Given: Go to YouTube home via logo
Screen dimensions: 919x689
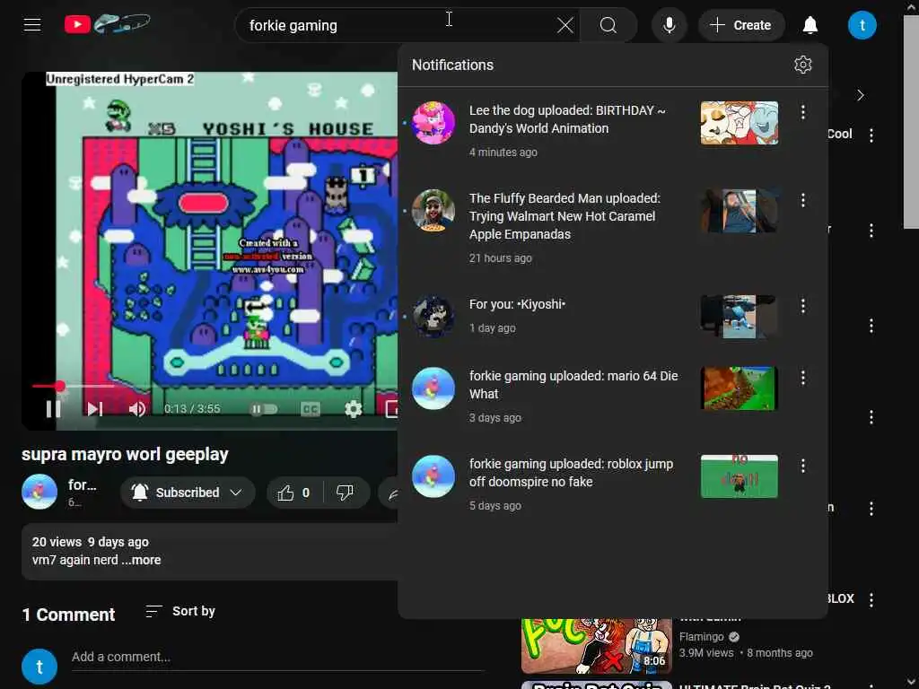Looking at the screenshot, I should (x=108, y=24).
